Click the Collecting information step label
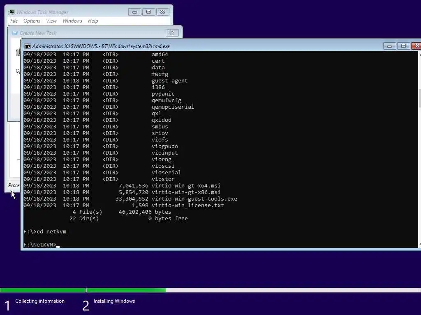421x315 pixels. [40, 301]
